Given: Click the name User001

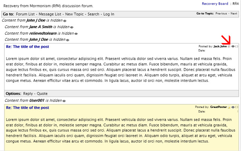Looking at the screenshot, I should pyautogui.click(x=37, y=100).
